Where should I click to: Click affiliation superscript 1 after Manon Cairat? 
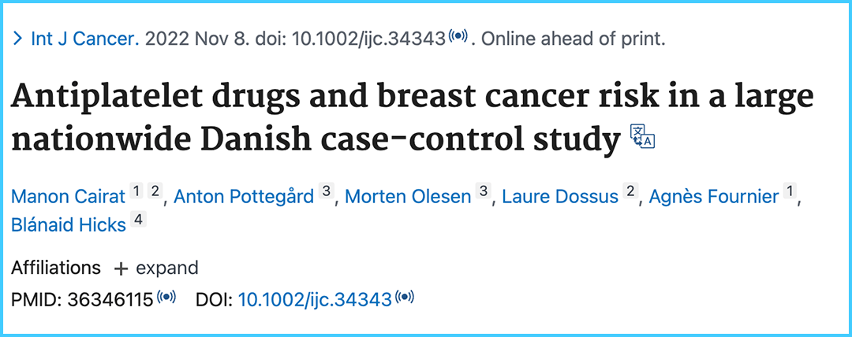[136, 191]
